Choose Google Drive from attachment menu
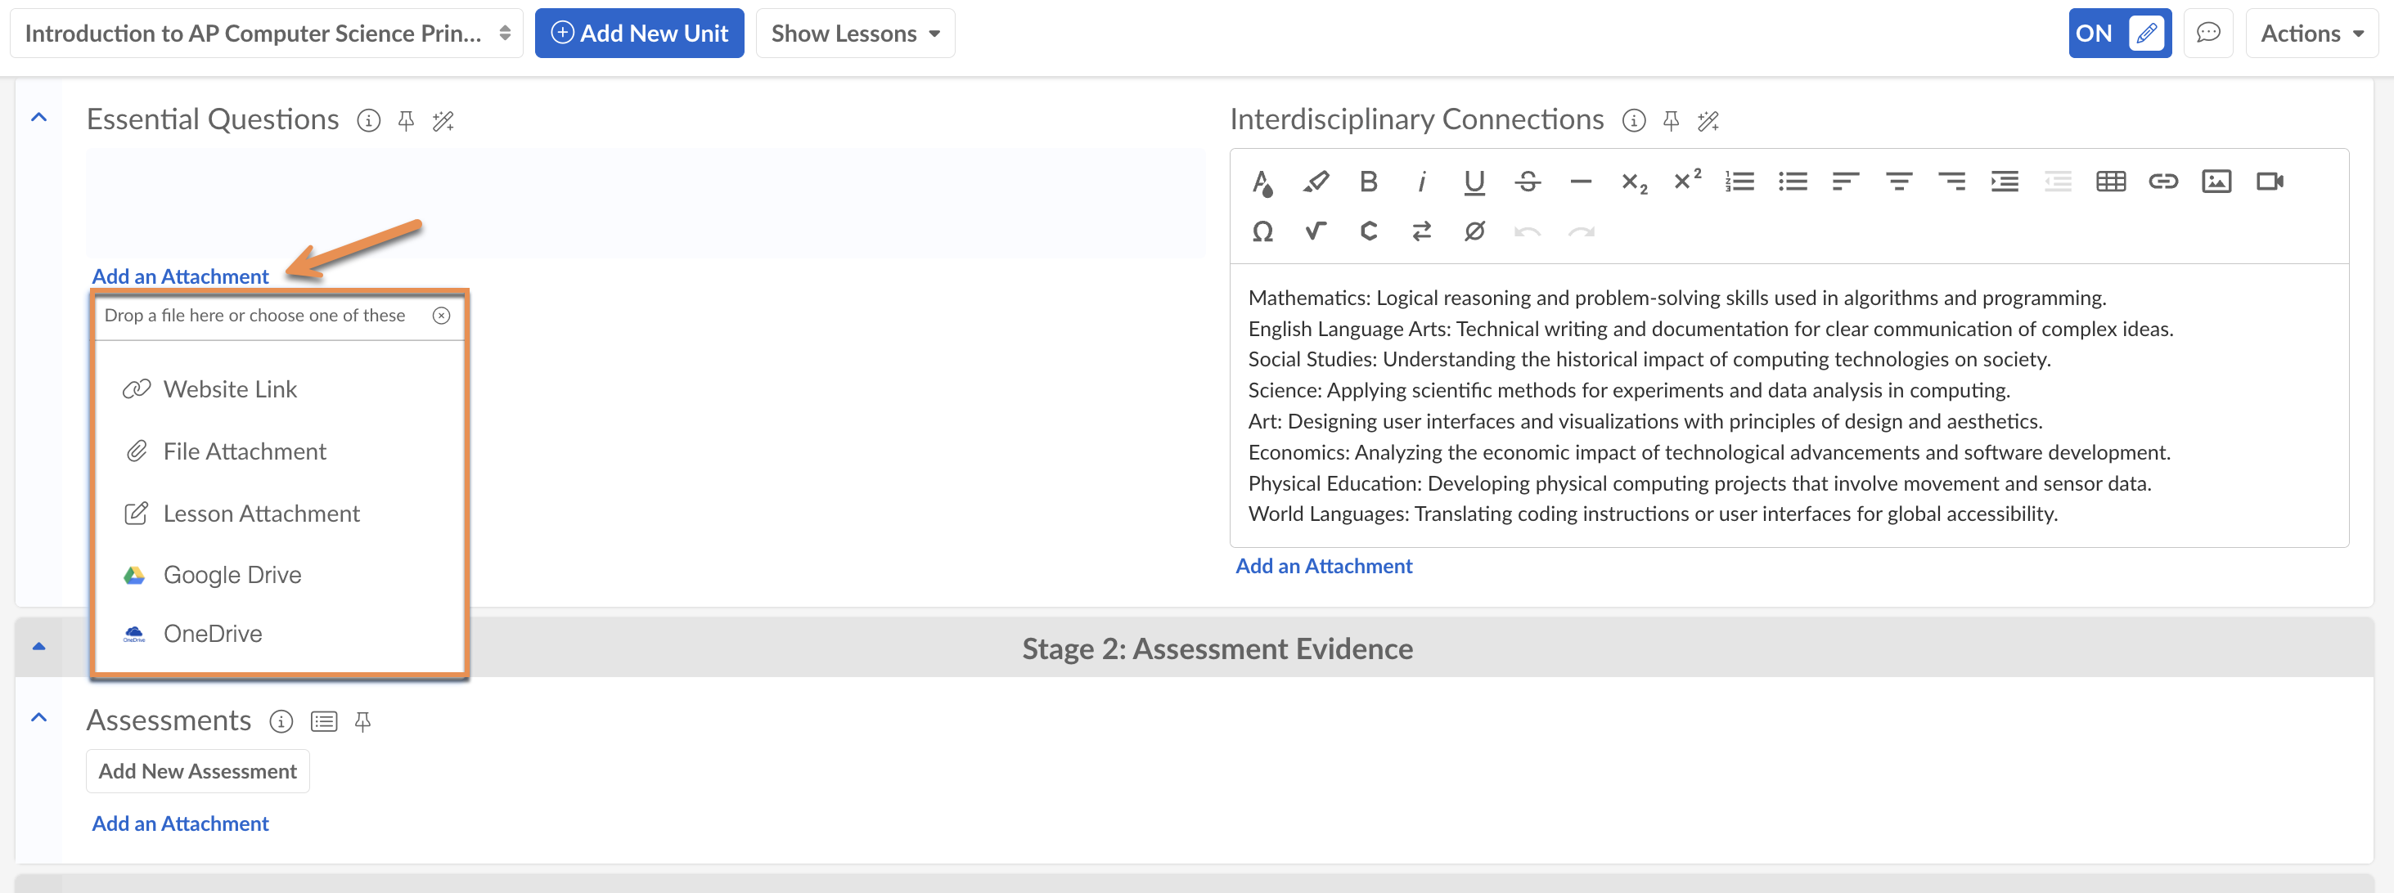2394x893 pixels. [232, 575]
